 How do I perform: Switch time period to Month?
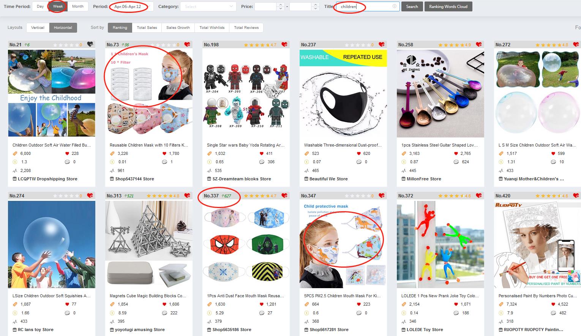click(x=78, y=6)
